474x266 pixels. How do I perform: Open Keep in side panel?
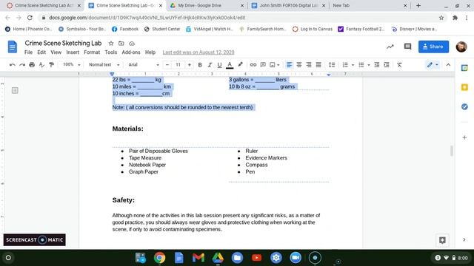[x=464, y=87]
